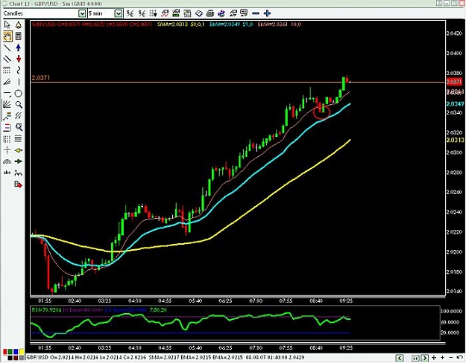
Task: Open the price alert bell tool
Action: coord(19,25)
